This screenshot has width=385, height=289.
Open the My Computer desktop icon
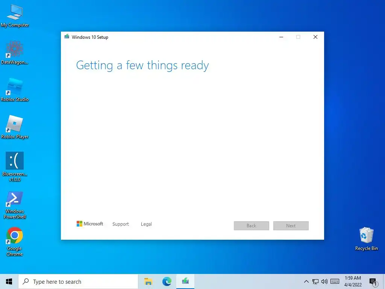15,16
